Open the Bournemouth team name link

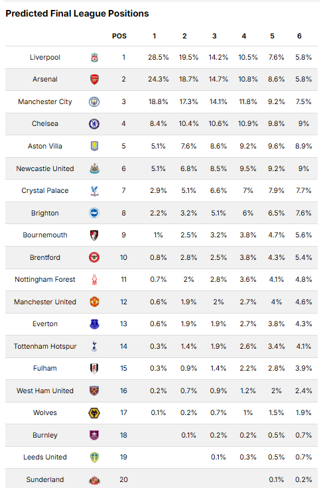45,235
